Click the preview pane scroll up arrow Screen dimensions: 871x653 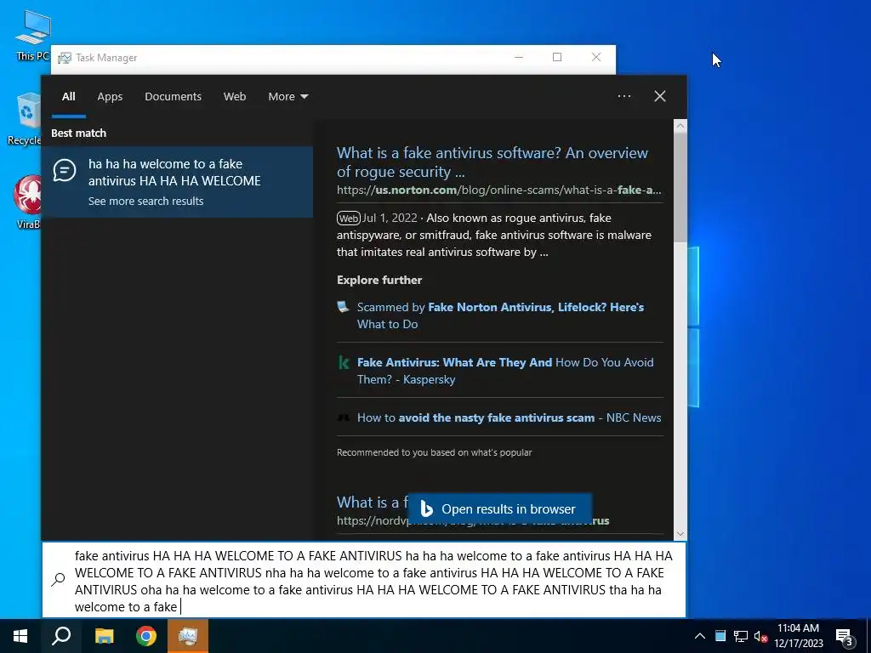click(680, 126)
